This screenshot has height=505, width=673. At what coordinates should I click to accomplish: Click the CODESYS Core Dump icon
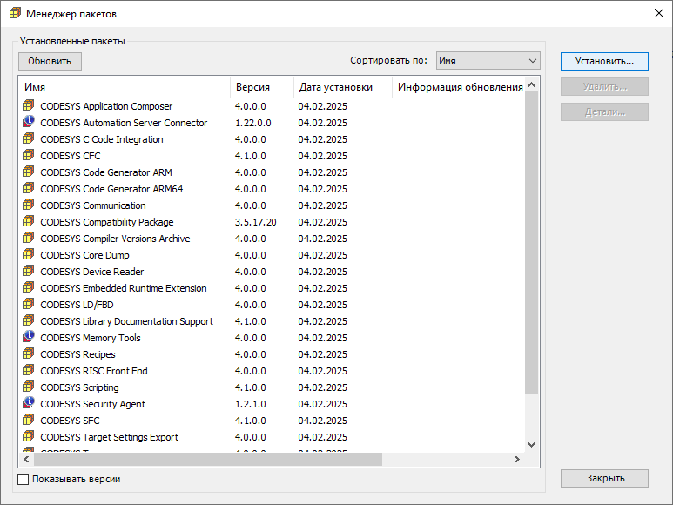29,255
